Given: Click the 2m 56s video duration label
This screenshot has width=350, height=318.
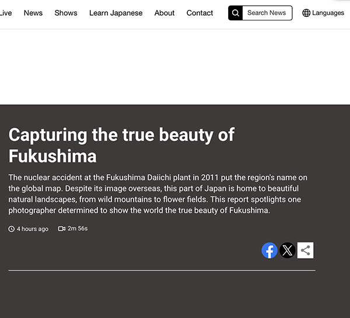Looking at the screenshot, I should 78,229.
